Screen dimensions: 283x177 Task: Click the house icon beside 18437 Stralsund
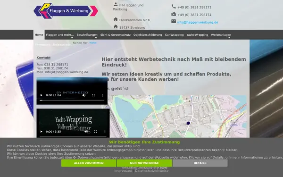point(116,27)
